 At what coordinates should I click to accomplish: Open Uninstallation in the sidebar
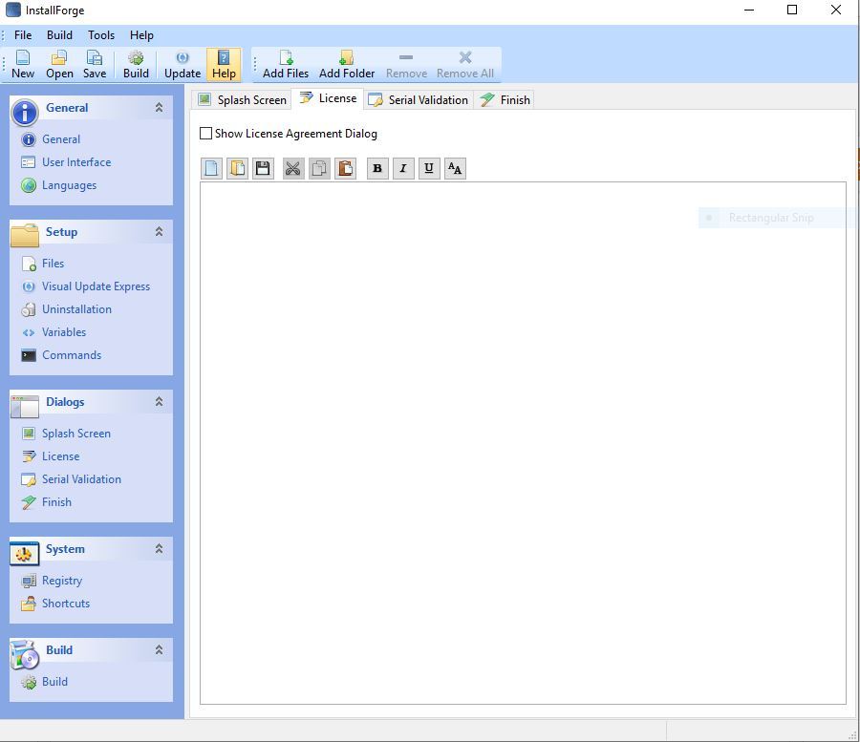click(76, 309)
